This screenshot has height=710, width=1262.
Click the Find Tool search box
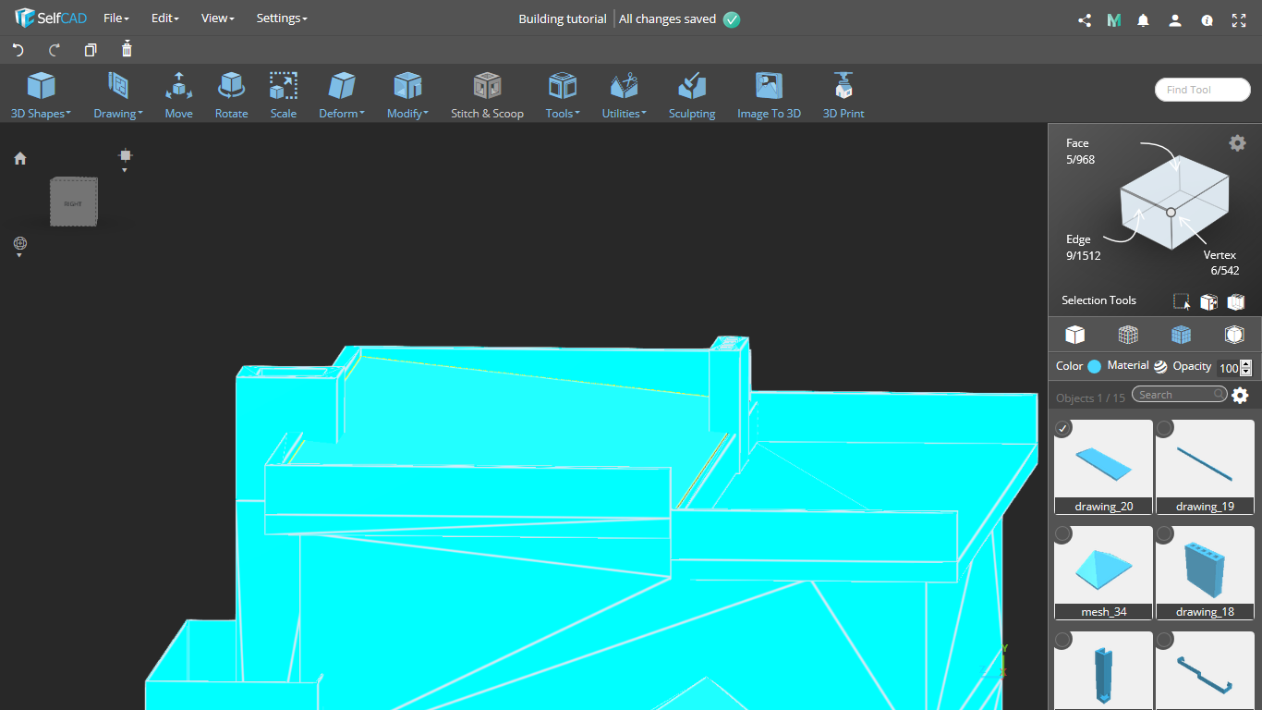pyautogui.click(x=1203, y=90)
